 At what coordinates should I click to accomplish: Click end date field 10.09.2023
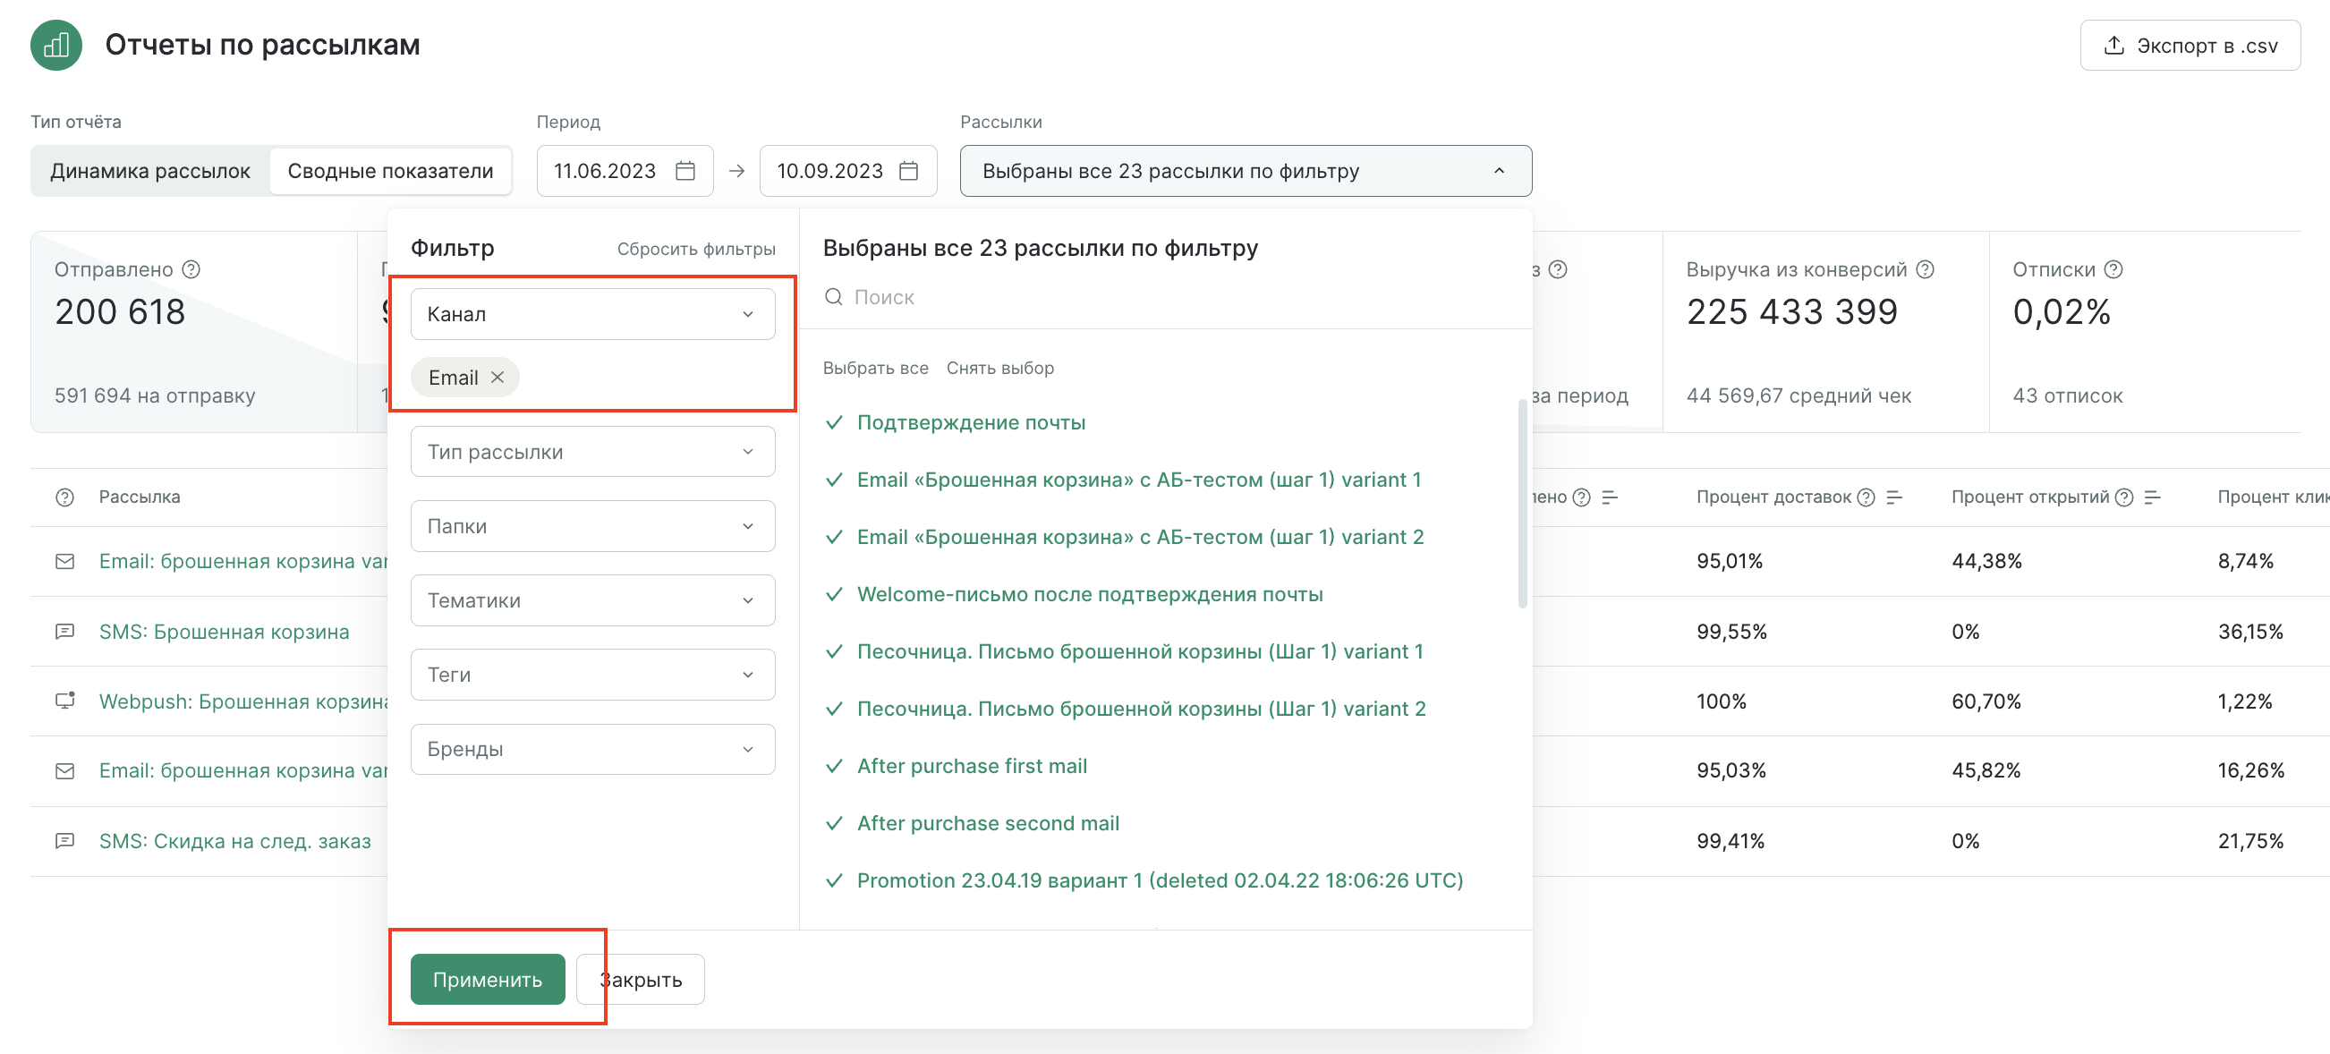pos(848,171)
